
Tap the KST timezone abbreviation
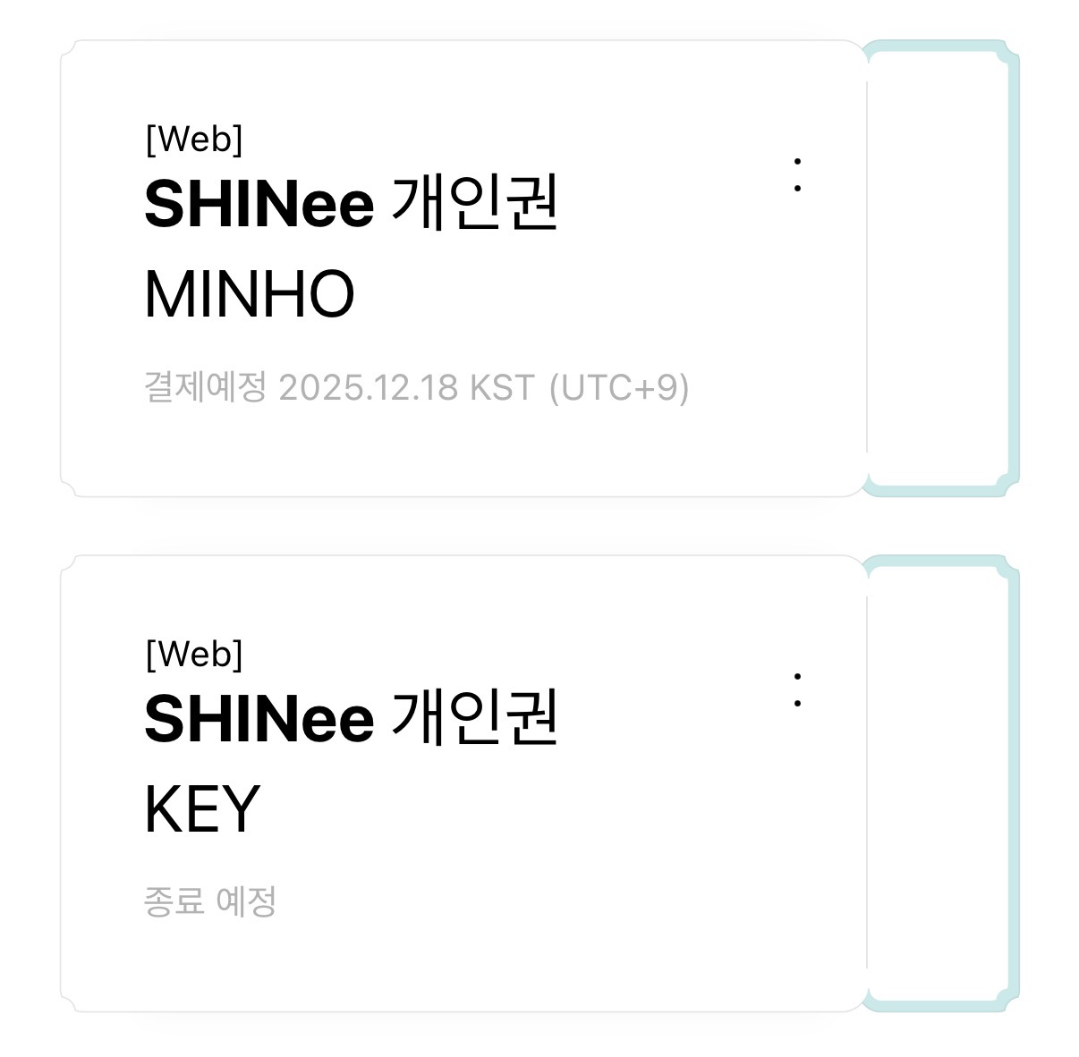point(502,388)
